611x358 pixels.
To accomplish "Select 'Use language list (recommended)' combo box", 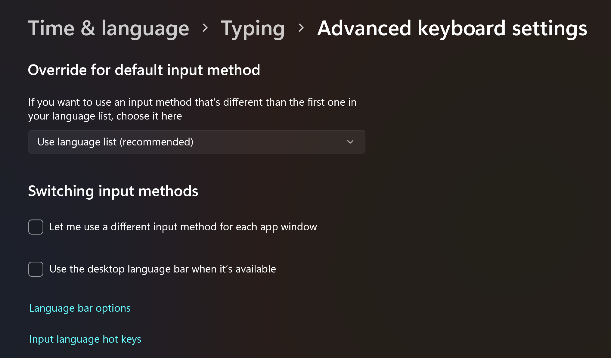I will 196,142.
